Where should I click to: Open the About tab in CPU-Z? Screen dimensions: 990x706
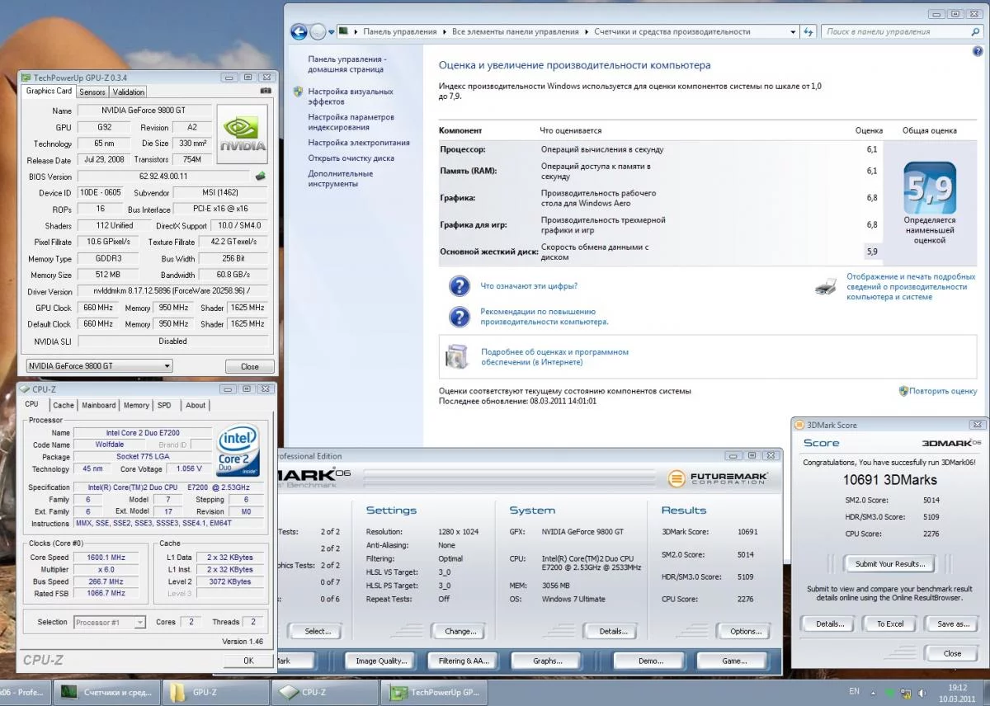[x=196, y=405]
